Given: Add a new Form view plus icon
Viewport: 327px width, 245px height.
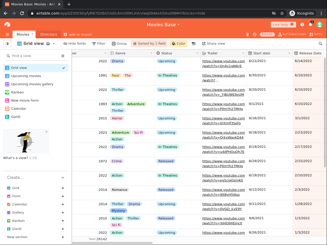Looking at the screenshot, I should (63, 196).
